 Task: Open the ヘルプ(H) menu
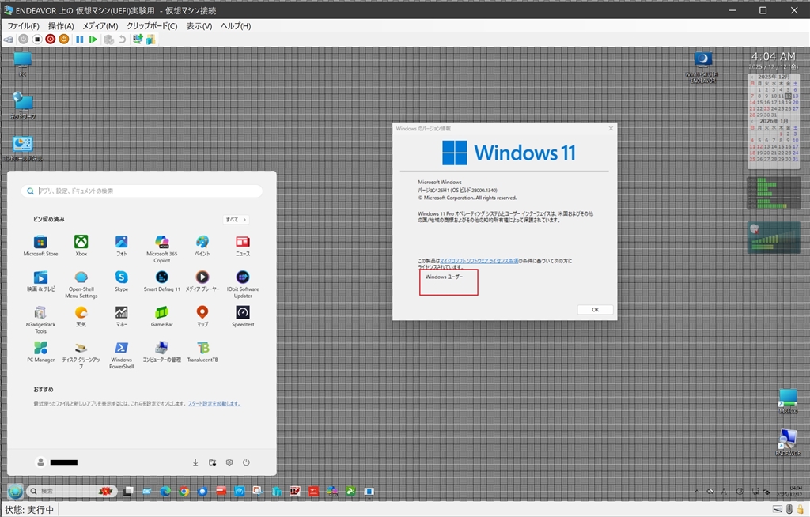pyautogui.click(x=236, y=26)
